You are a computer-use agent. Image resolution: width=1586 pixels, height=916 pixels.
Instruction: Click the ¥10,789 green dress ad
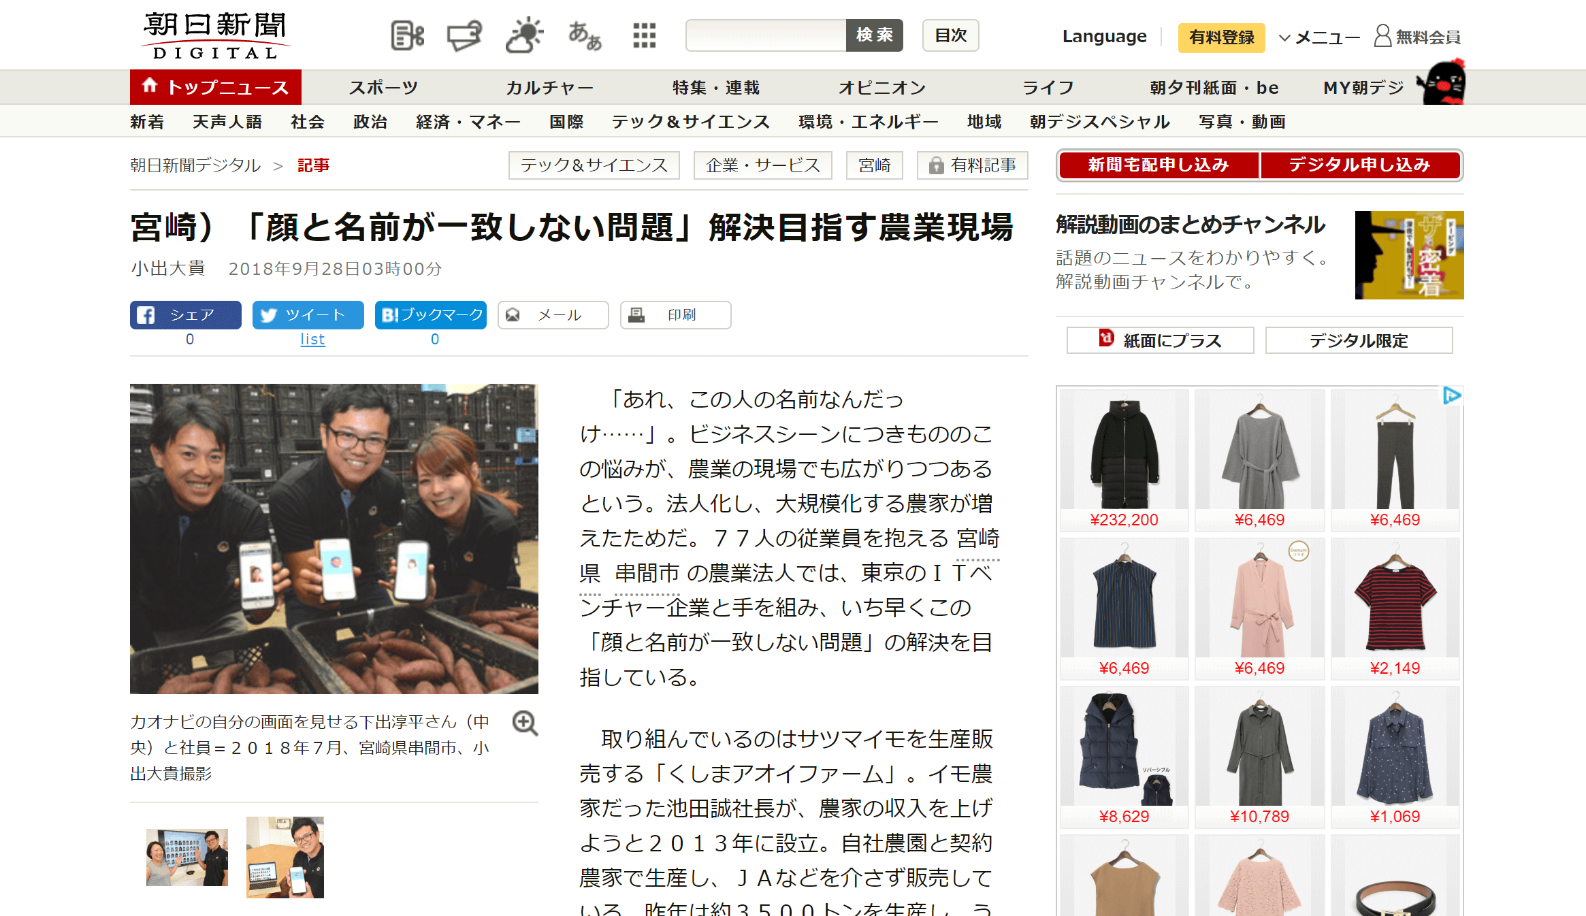tap(1259, 757)
